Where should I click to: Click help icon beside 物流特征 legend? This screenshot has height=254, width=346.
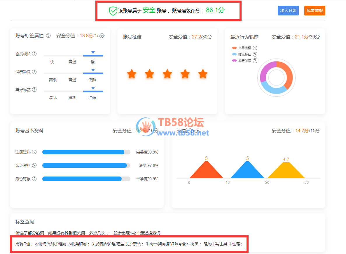tap(255, 54)
